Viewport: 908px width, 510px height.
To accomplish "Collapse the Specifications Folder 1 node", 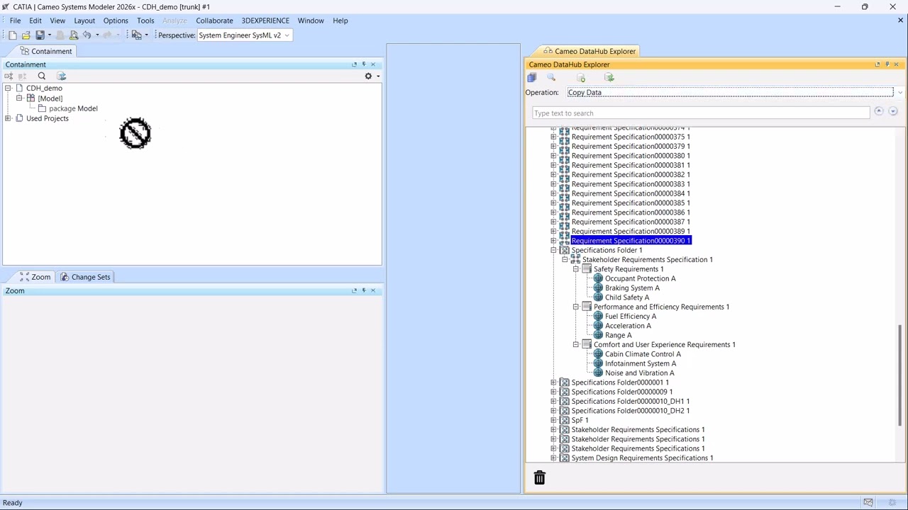I will (553, 250).
